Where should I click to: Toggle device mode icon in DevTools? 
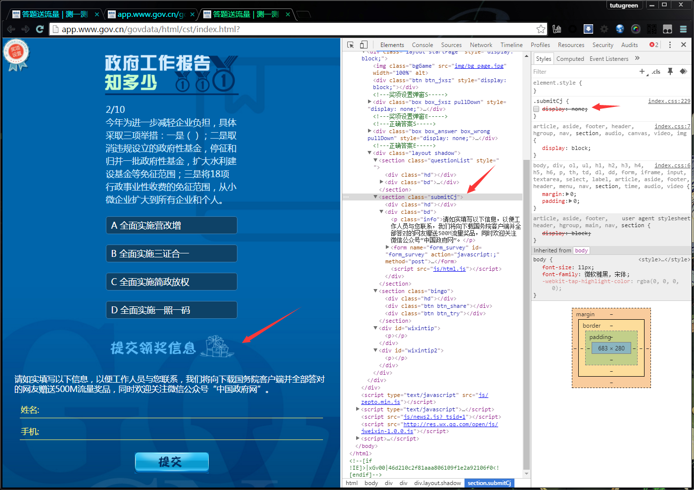tap(364, 45)
